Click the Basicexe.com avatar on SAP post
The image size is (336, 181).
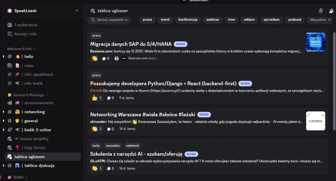116,58
